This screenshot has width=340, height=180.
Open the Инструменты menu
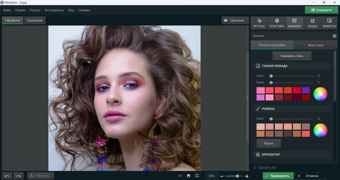(54, 10)
